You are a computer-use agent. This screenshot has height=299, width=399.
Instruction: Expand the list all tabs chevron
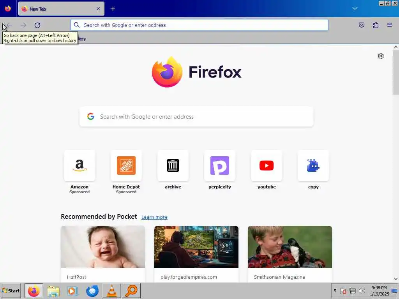(355, 9)
